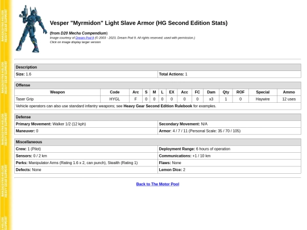Click the Primary Movement Walker cell
This screenshot has width=307, height=230.
point(86,124)
